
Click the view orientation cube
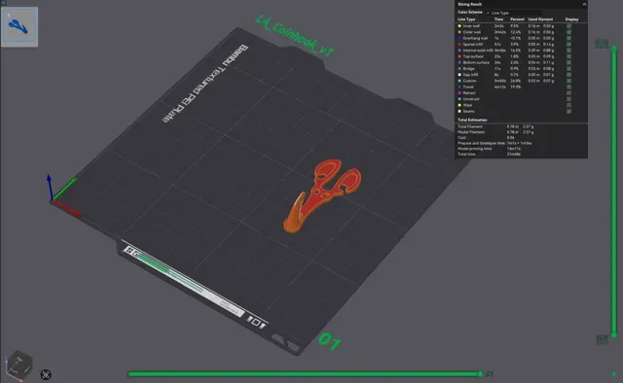[x=18, y=366]
